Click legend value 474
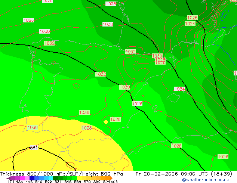237x183 pixels. [11, 182]
